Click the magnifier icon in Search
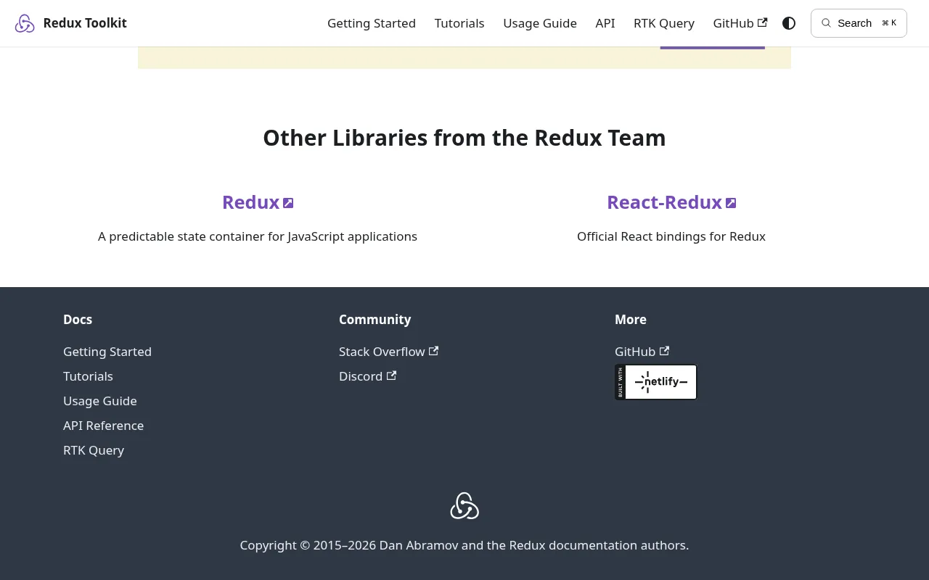Image resolution: width=929 pixels, height=580 pixels. tap(826, 23)
